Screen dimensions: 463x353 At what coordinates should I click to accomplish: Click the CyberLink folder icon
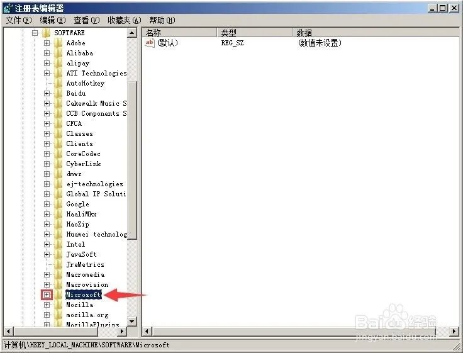tap(59, 164)
